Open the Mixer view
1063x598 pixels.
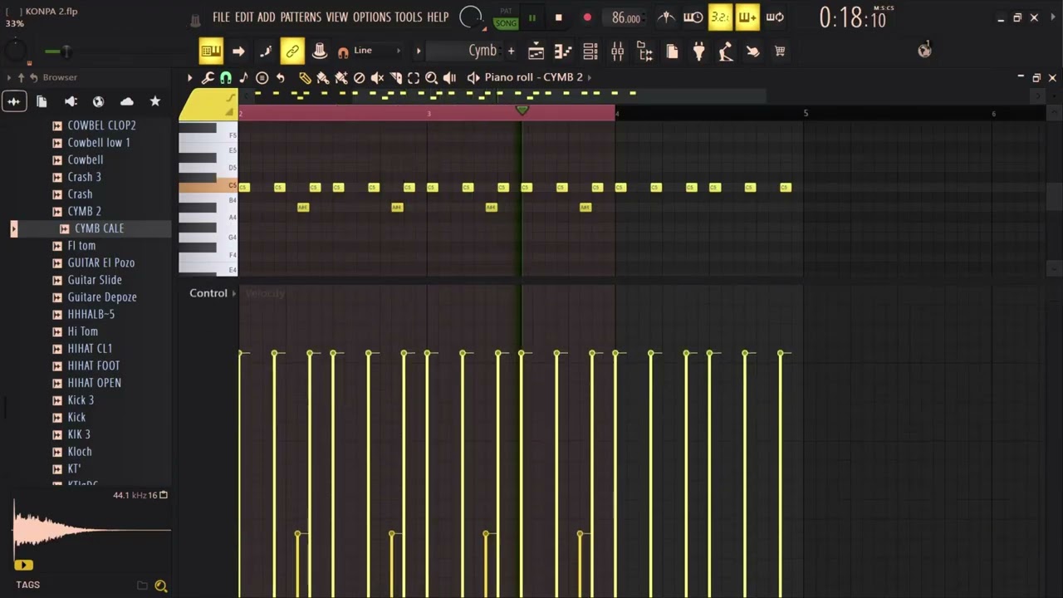[x=618, y=51]
